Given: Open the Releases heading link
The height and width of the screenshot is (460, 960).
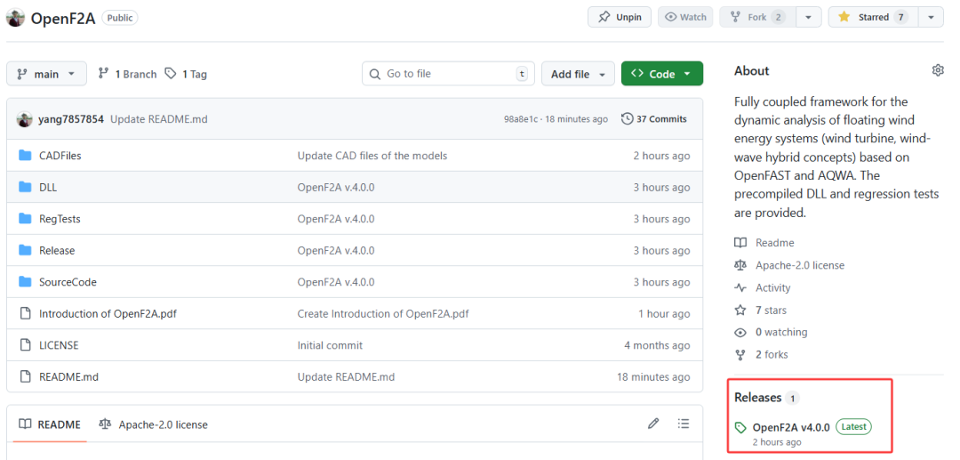Looking at the screenshot, I should 758,398.
